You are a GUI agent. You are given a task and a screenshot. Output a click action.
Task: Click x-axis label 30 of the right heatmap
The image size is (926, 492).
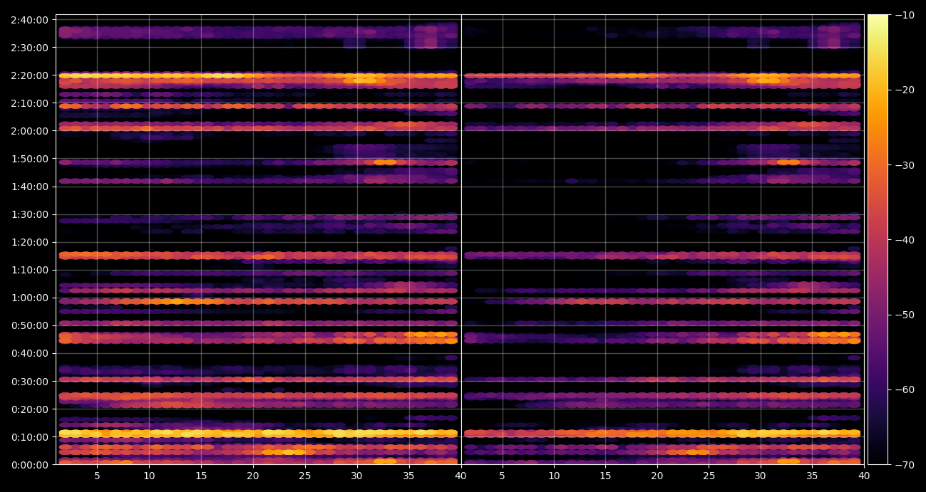[761, 476]
